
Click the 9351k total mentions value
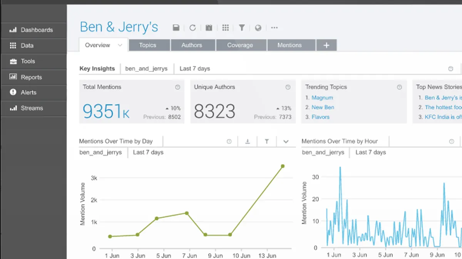tap(106, 111)
